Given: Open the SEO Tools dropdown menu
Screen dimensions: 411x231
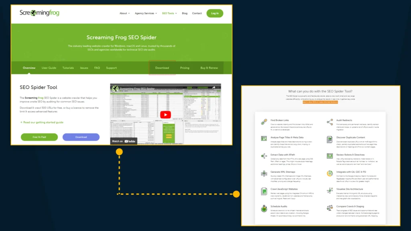Looking at the screenshot, I should click(x=169, y=13).
